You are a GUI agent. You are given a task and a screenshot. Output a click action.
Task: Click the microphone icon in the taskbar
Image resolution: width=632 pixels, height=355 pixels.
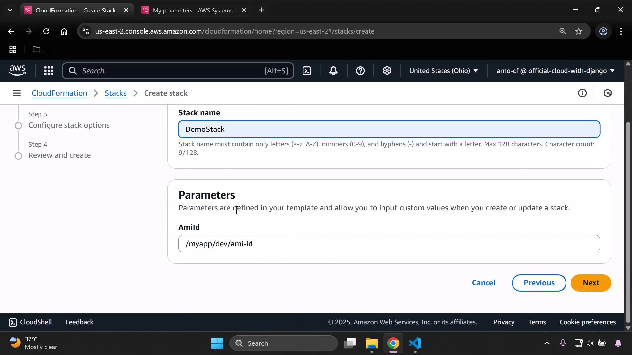(x=563, y=343)
